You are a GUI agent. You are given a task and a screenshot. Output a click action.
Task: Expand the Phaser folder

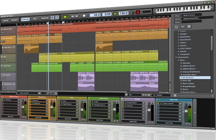click(179, 46)
